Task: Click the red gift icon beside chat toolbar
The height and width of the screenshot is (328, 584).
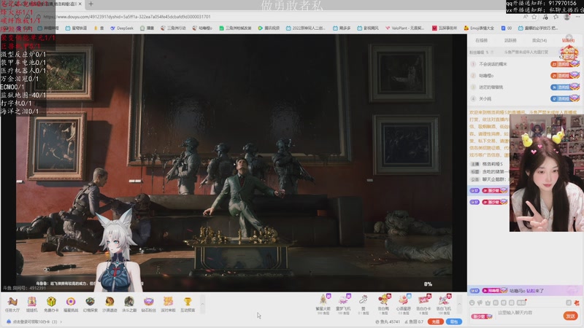Action: pos(577,302)
